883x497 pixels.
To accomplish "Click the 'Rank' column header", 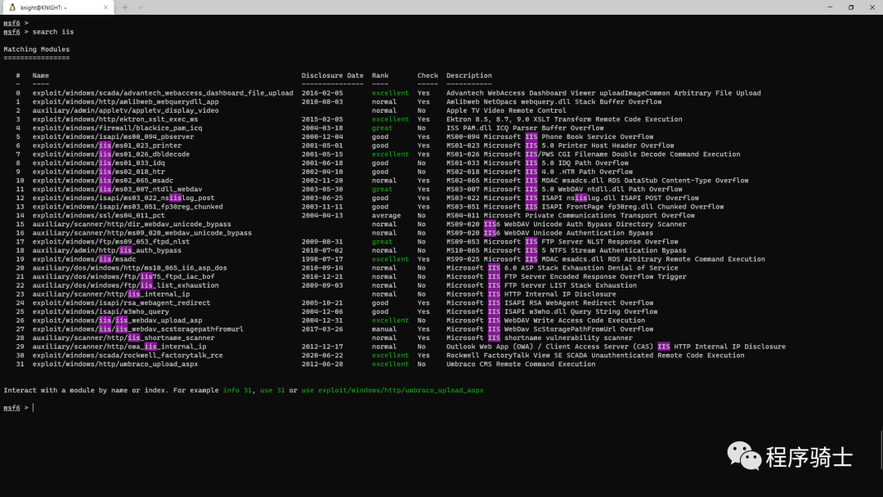I will pos(380,76).
